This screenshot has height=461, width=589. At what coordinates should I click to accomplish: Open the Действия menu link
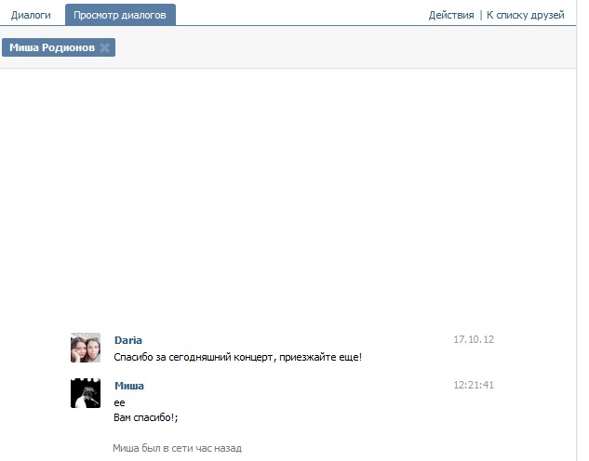(x=451, y=15)
